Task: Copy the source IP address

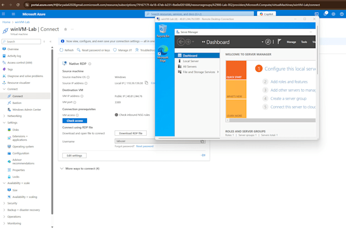Action: click(147, 83)
